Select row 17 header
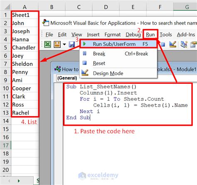This screenshot has width=197, height=185. (x=5, y=146)
